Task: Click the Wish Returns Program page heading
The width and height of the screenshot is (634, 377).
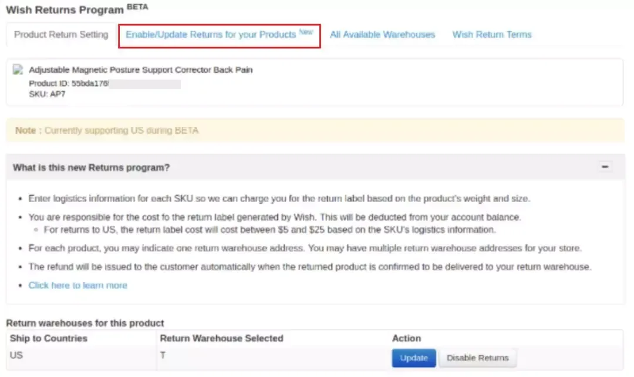Action: [x=65, y=10]
